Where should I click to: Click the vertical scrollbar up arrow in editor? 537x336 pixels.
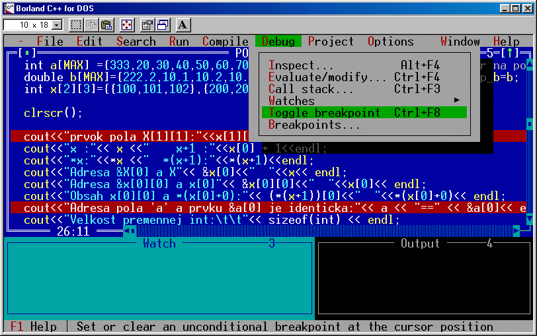tap(529, 65)
